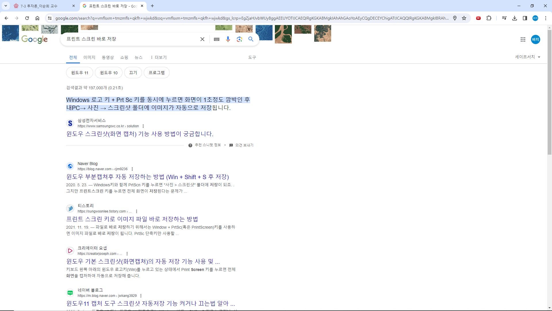
Task: Open the tab search chevron
Action: (x=5, y=6)
